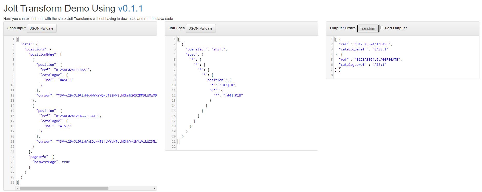Click the JSON Validate button for Jolt Spec
Screen dimensions: 482x192
click(x=201, y=28)
